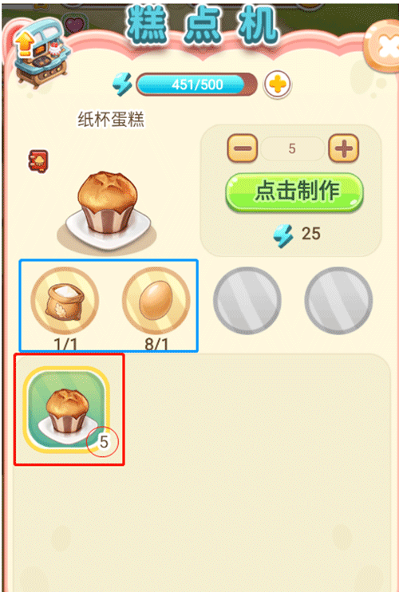Tap the large cupcake on plate image
The height and width of the screenshot is (592, 399).
click(107, 211)
